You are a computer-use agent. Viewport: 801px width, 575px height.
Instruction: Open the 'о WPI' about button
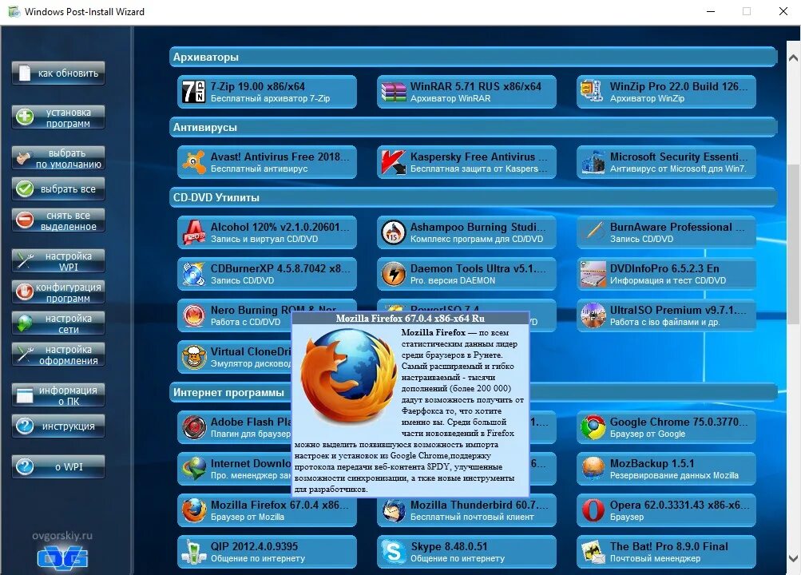[x=58, y=466]
